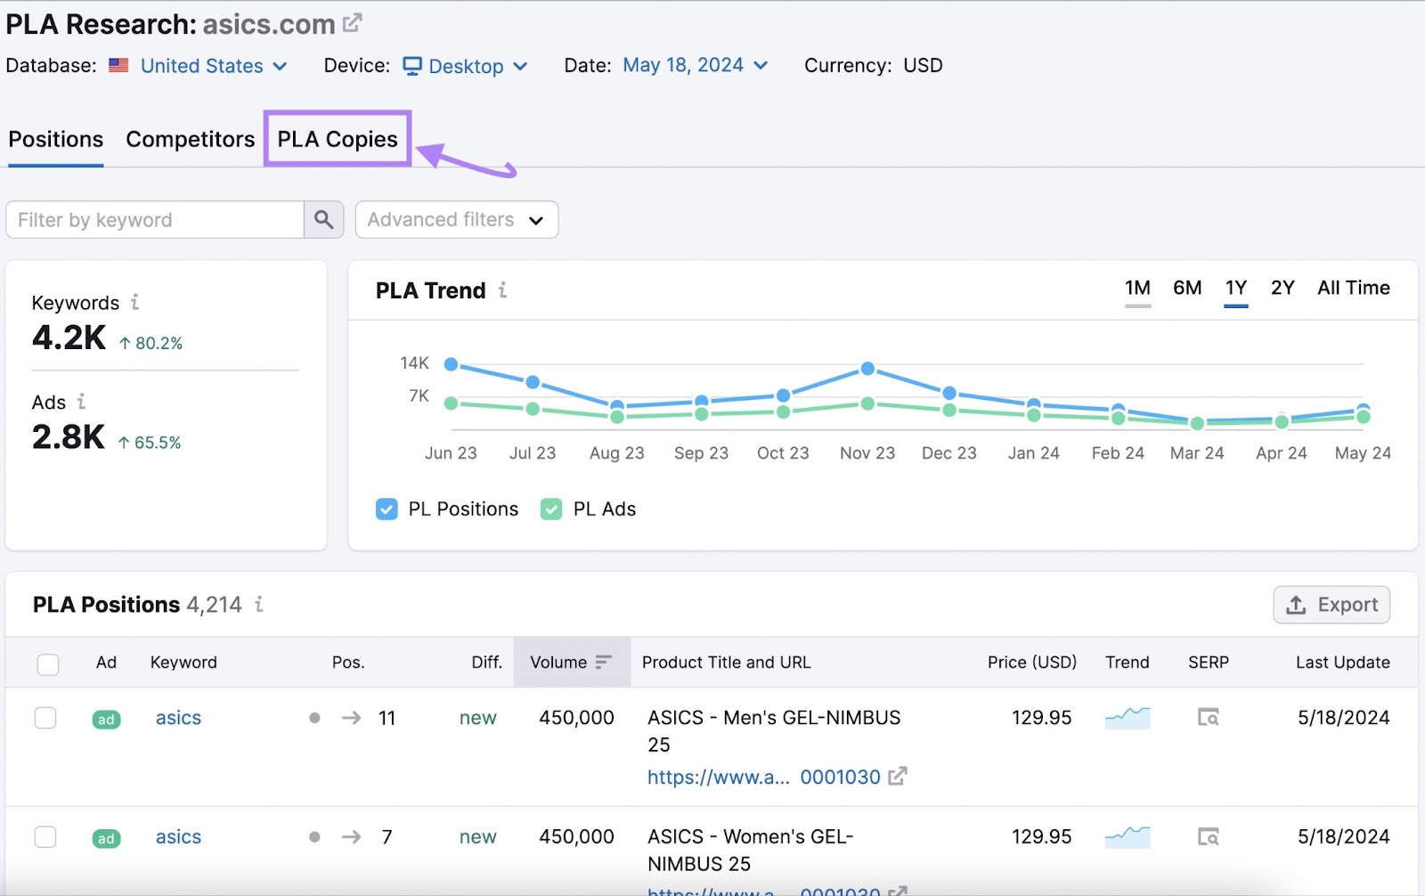Switch to the Competitors tab

pos(190,139)
